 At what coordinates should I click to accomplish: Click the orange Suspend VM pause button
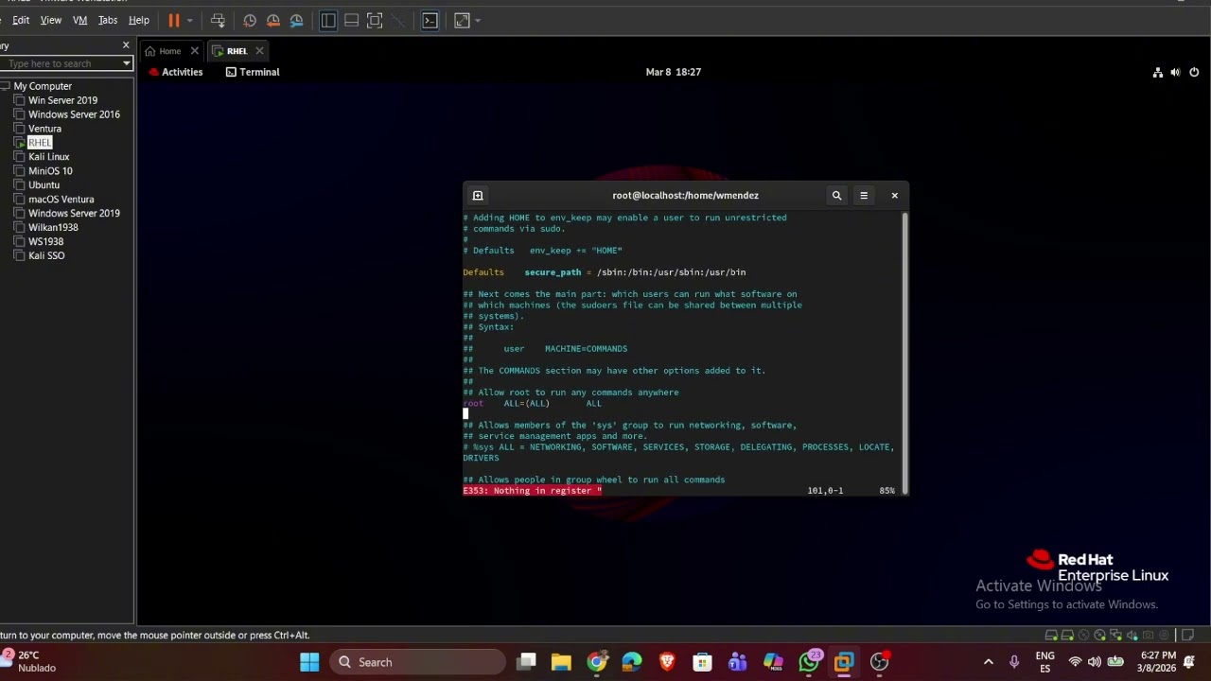coord(174,20)
